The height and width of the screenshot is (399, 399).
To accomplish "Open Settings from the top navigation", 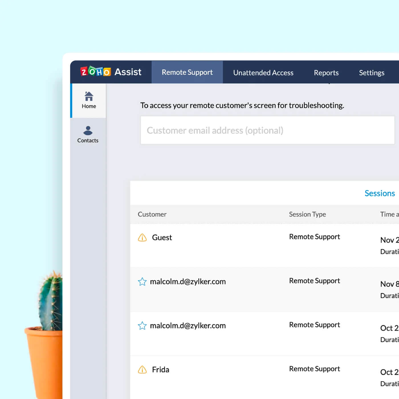I will [371, 73].
